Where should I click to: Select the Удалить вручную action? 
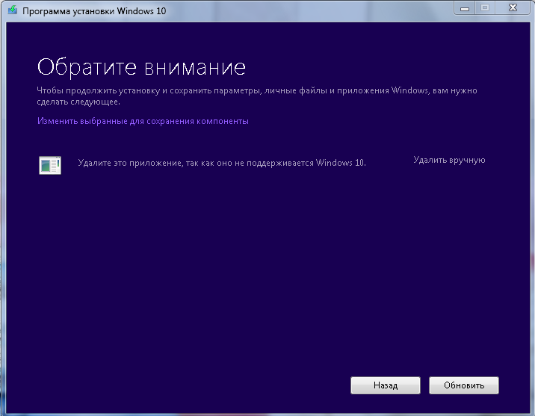[x=449, y=160]
